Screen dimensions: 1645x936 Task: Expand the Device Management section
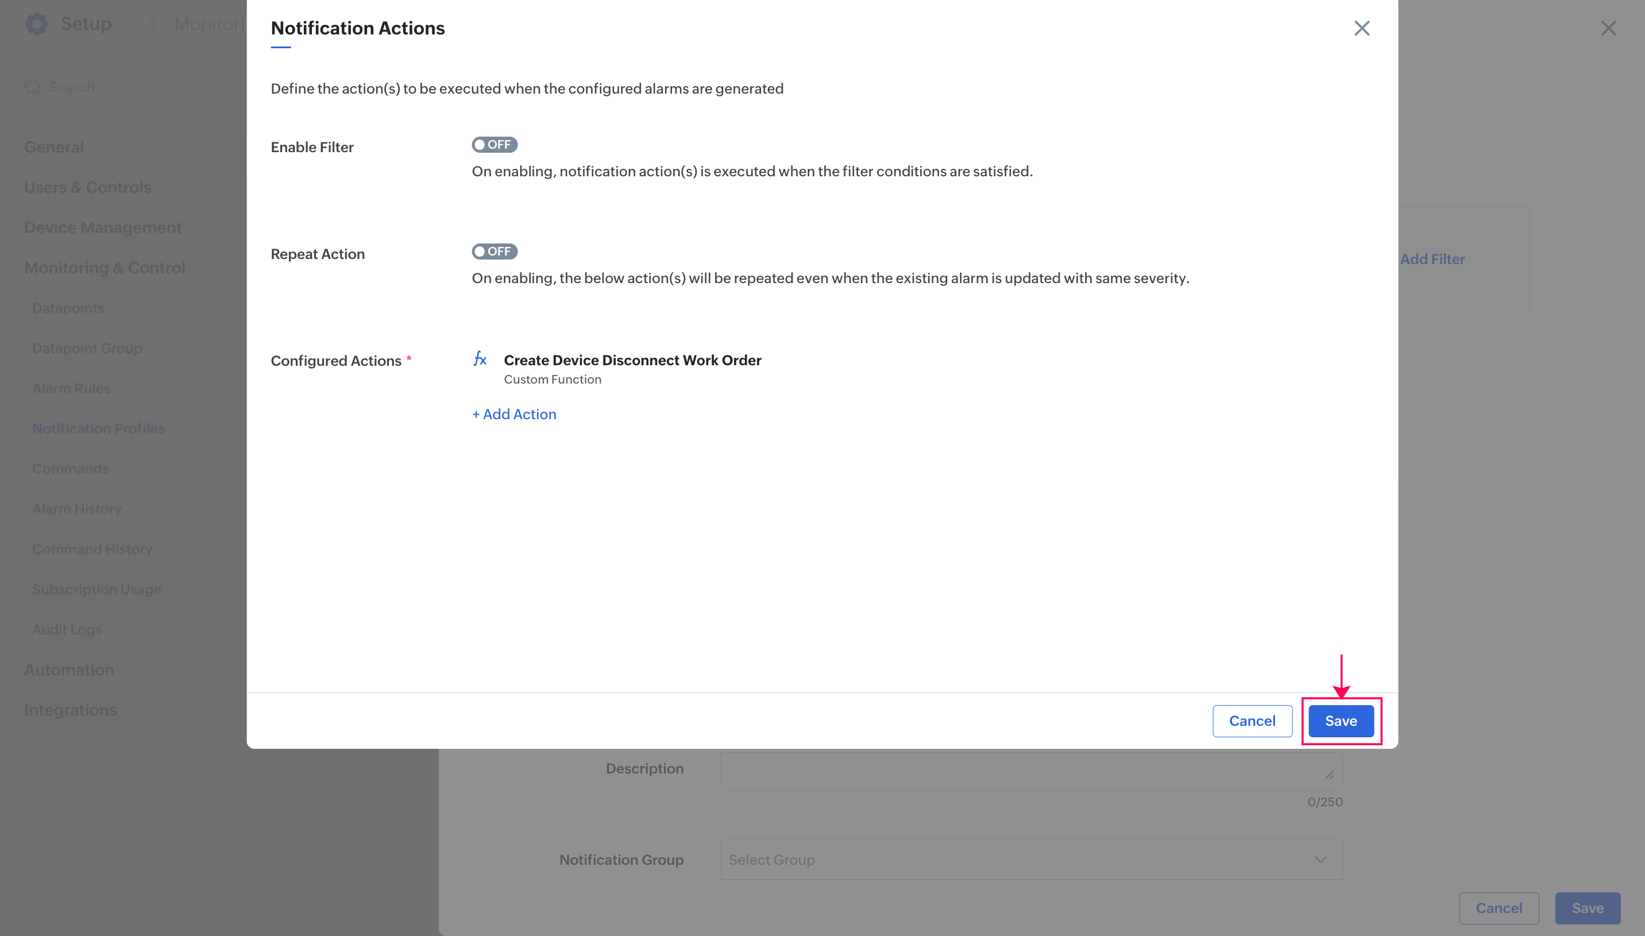(103, 227)
